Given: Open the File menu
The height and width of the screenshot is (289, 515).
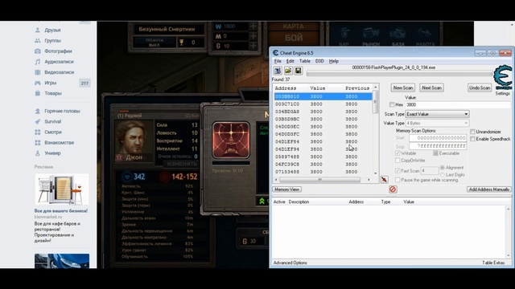Looking at the screenshot, I should (x=278, y=61).
